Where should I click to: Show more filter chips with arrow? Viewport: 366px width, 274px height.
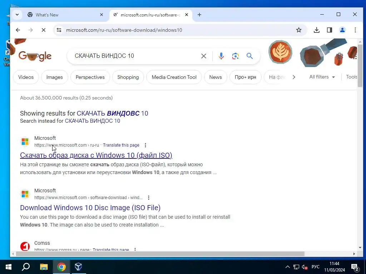point(294,77)
